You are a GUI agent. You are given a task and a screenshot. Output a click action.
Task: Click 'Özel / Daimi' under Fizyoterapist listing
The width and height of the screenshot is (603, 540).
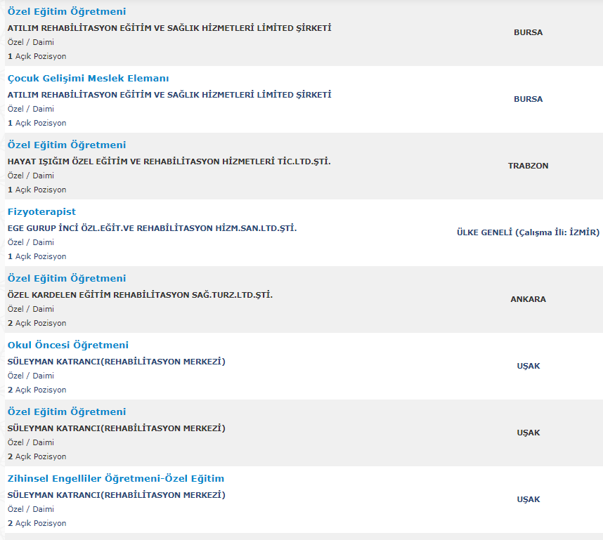(30, 242)
